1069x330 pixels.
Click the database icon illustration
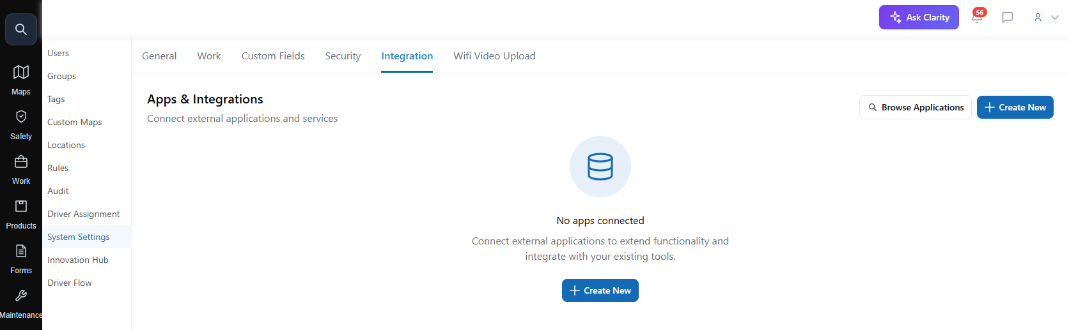pos(600,167)
